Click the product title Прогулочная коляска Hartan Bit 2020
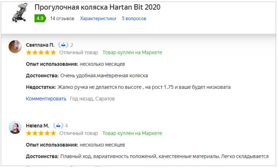 tap(97, 7)
